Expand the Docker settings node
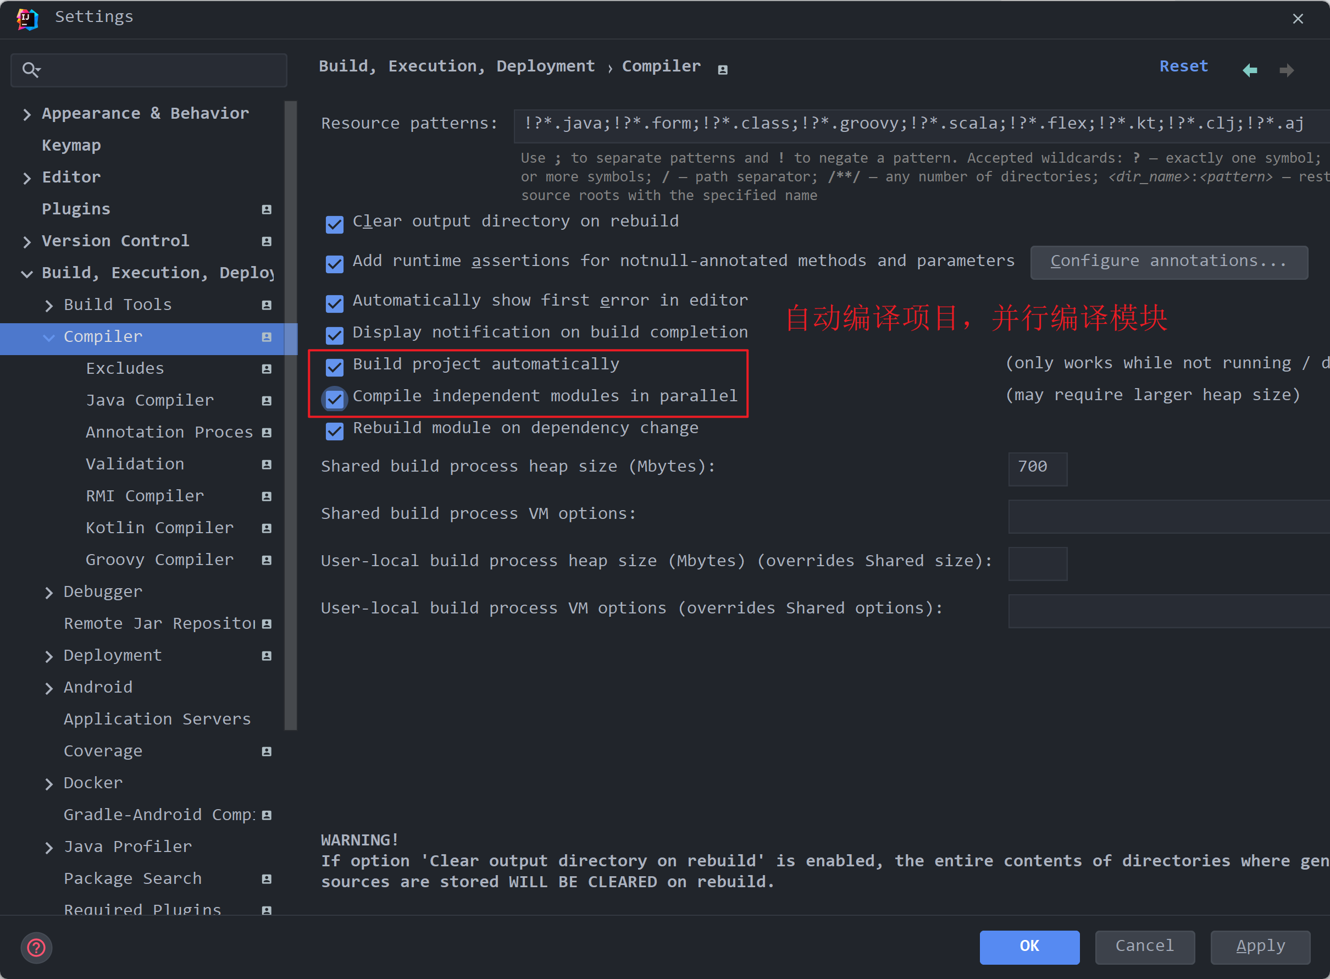Screen dimensions: 1330x979 click(49, 783)
